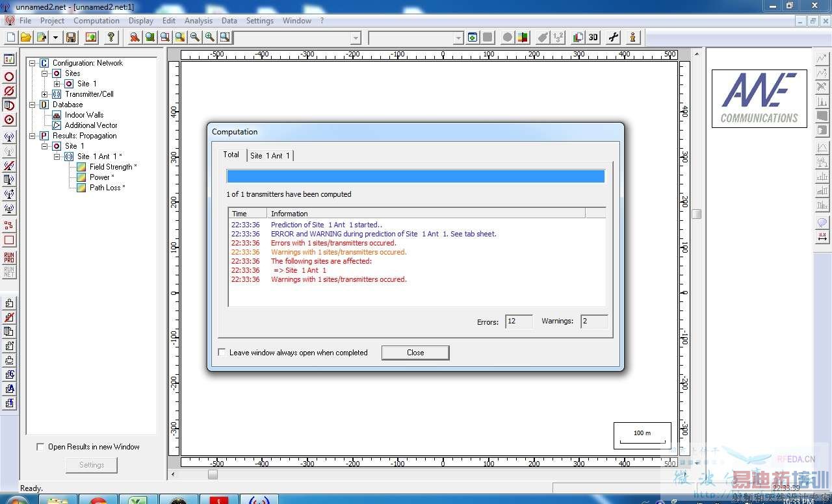Viewport: 832px width, 504px height.
Task: Collapse the Configuration: Network tree node
Action: click(32, 63)
